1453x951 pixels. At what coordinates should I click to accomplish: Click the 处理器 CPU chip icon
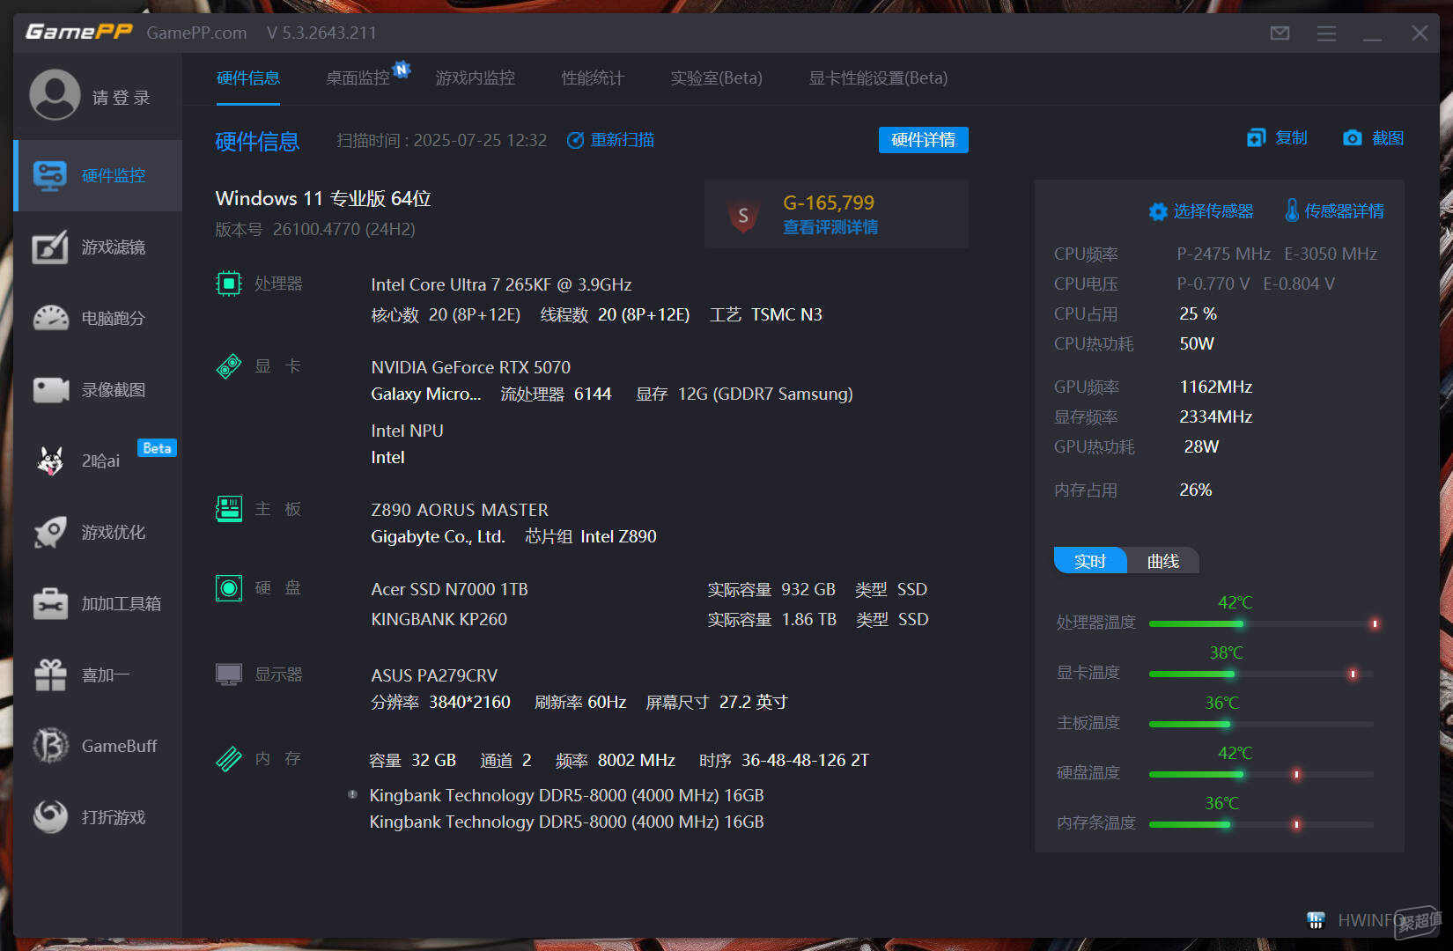229,284
